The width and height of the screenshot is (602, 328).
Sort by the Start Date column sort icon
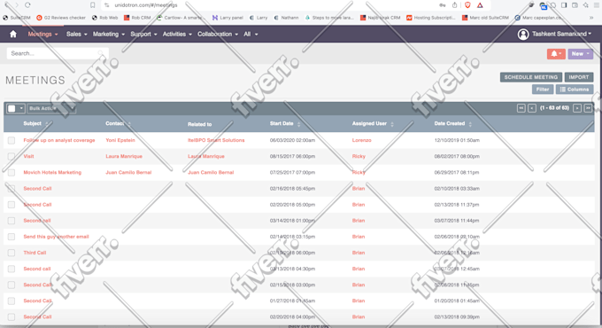298,124
